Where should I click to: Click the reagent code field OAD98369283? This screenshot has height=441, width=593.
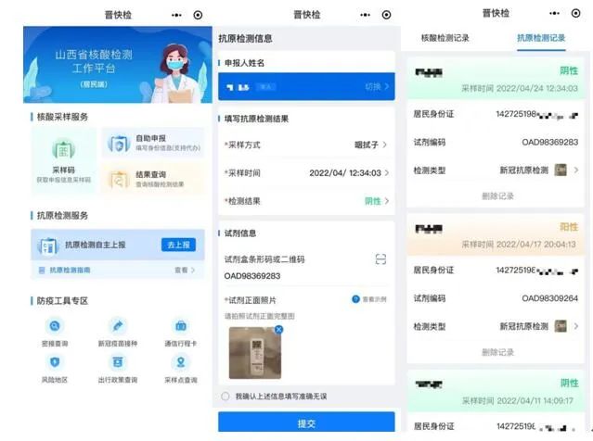[x=252, y=276]
